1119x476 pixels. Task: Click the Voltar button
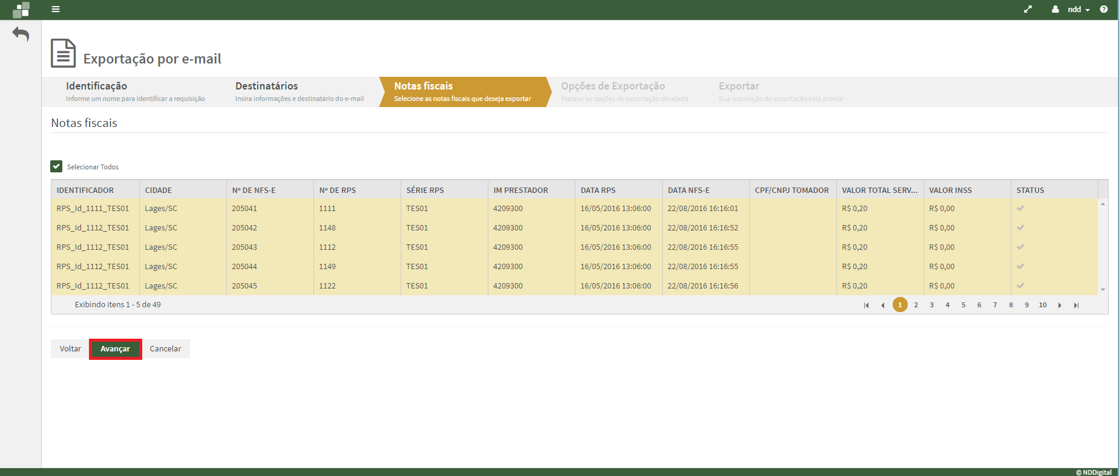pos(70,349)
